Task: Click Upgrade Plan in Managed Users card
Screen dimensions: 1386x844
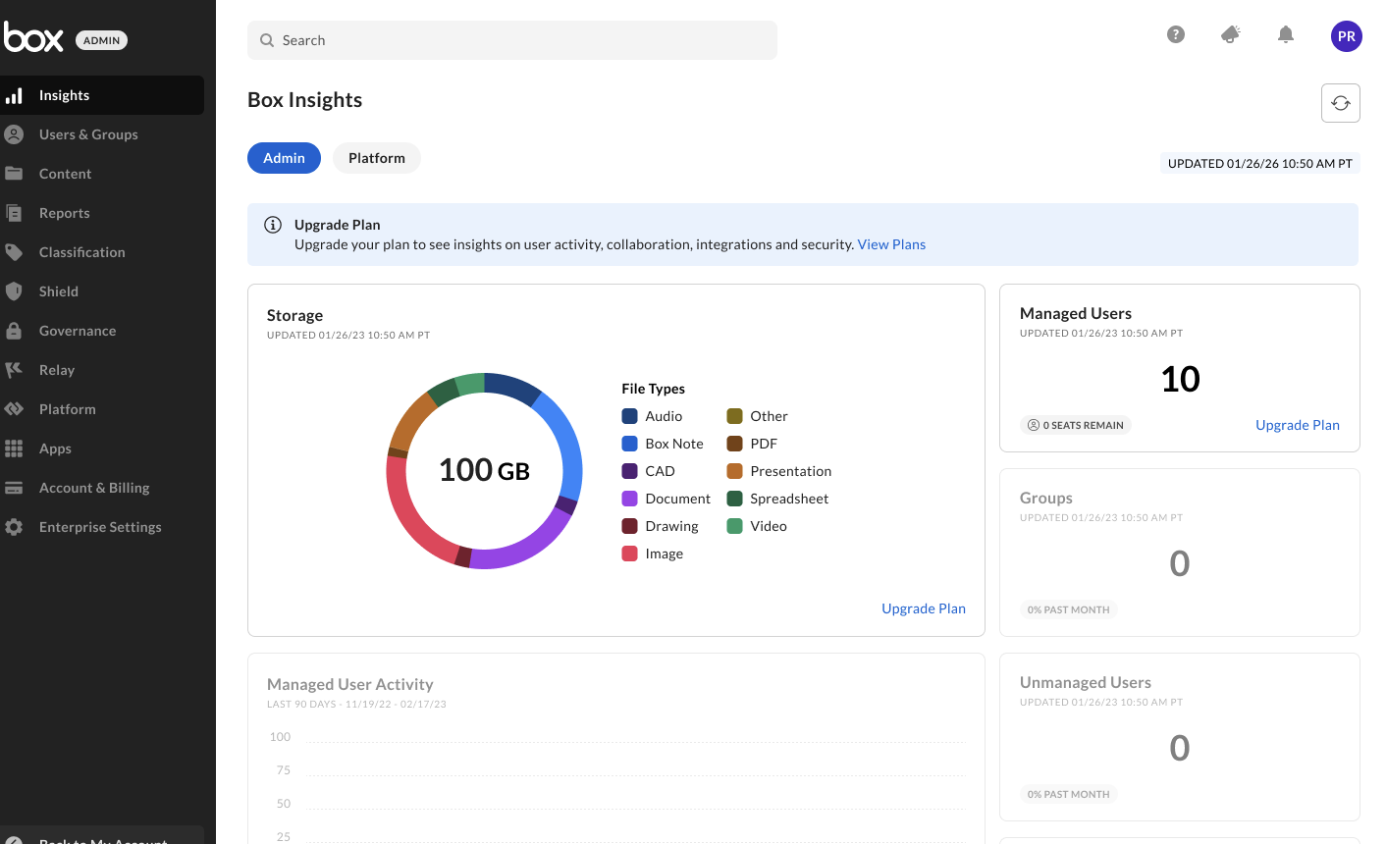Action: click(1297, 425)
